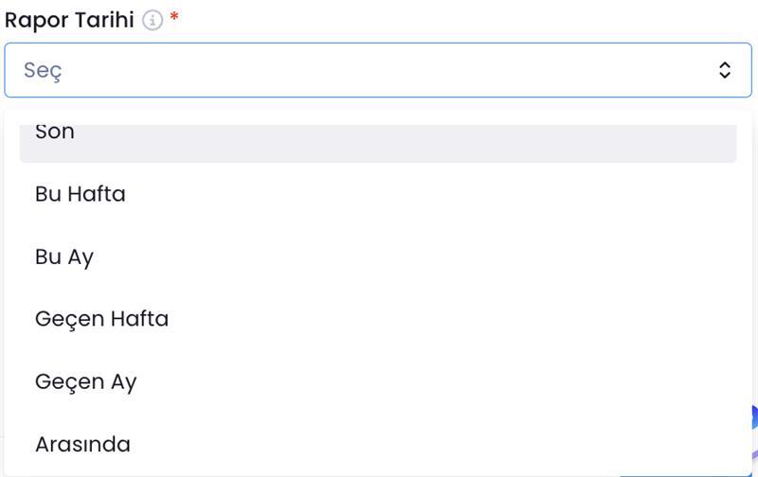The image size is (758, 477).
Task: Select the Bu Ay option
Action: 64,256
